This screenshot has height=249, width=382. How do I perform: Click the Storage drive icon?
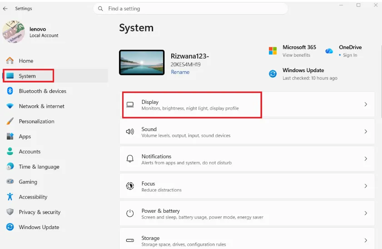tap(130, 240)
